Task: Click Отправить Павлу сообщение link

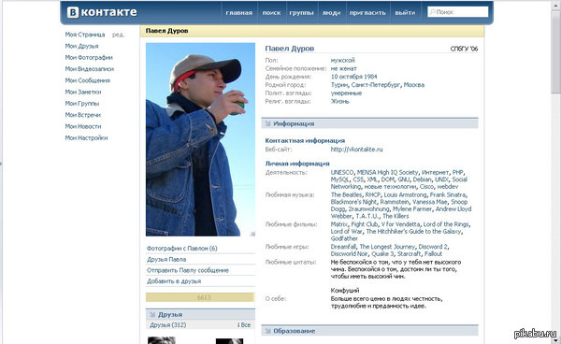Action: coord(188,270)
